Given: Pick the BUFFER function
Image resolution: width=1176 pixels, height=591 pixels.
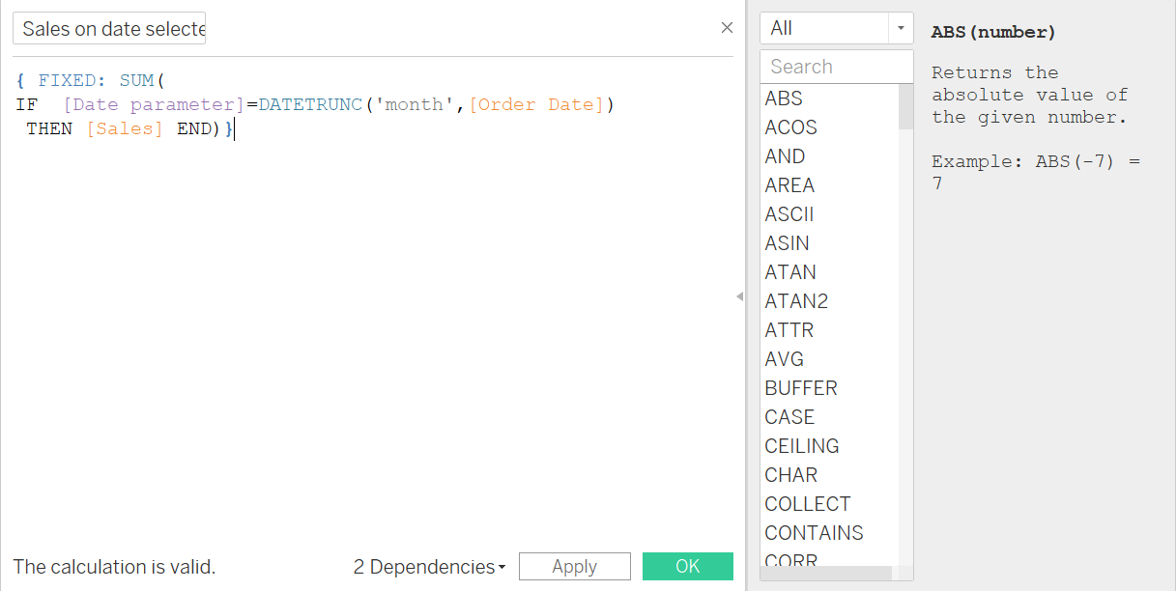Looking at the screenshot, I should [800, 388].
